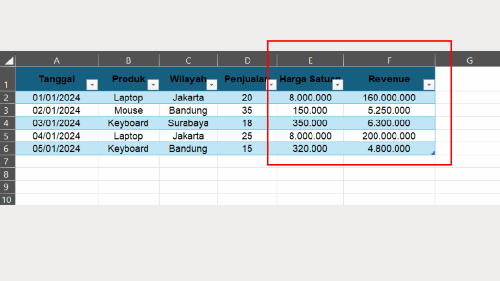Screen dimensions: 500x281
Task: Select the Keyboard cell in row 6
Action: (x=128, y=148)
